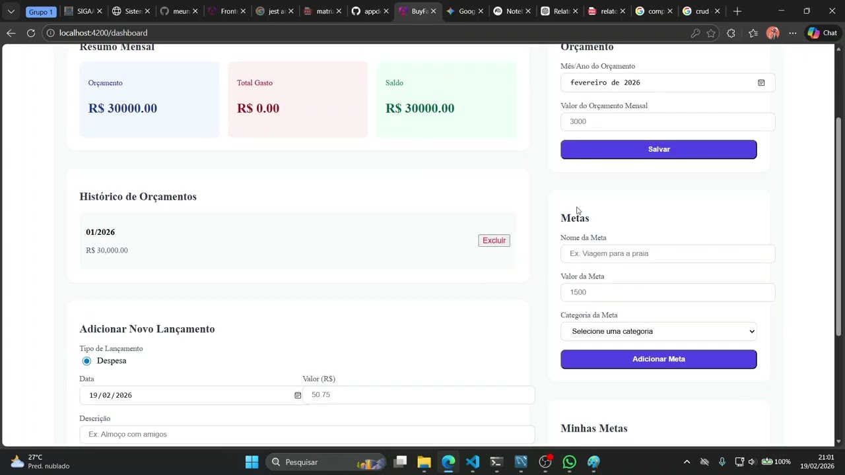845x475 pixels.
Task: Click the taskbar Pesquisar search box
Action: 326,462
